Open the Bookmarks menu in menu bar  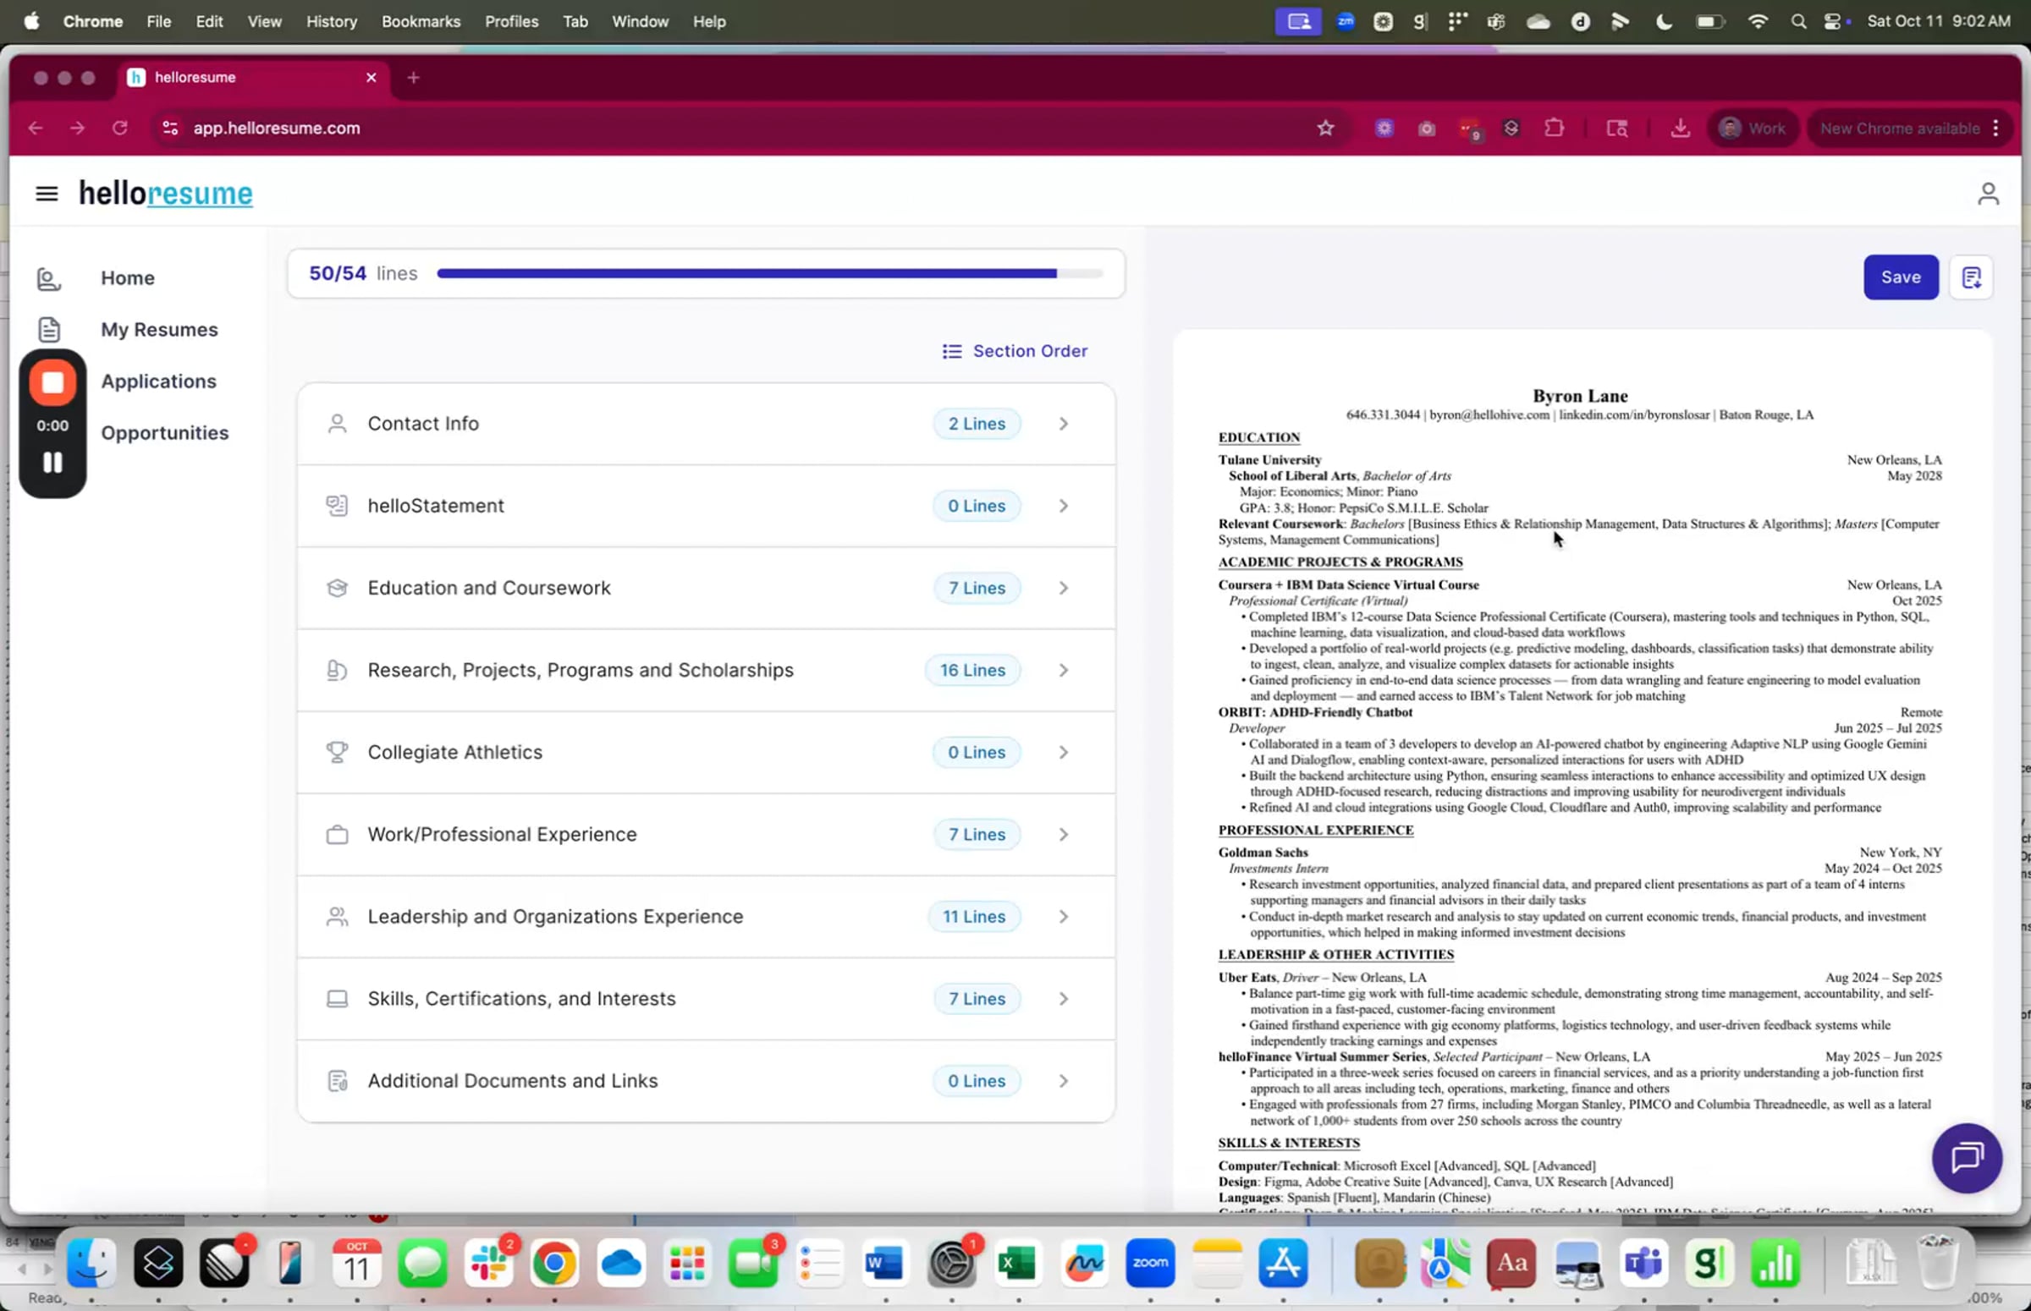tap(421, 21)
